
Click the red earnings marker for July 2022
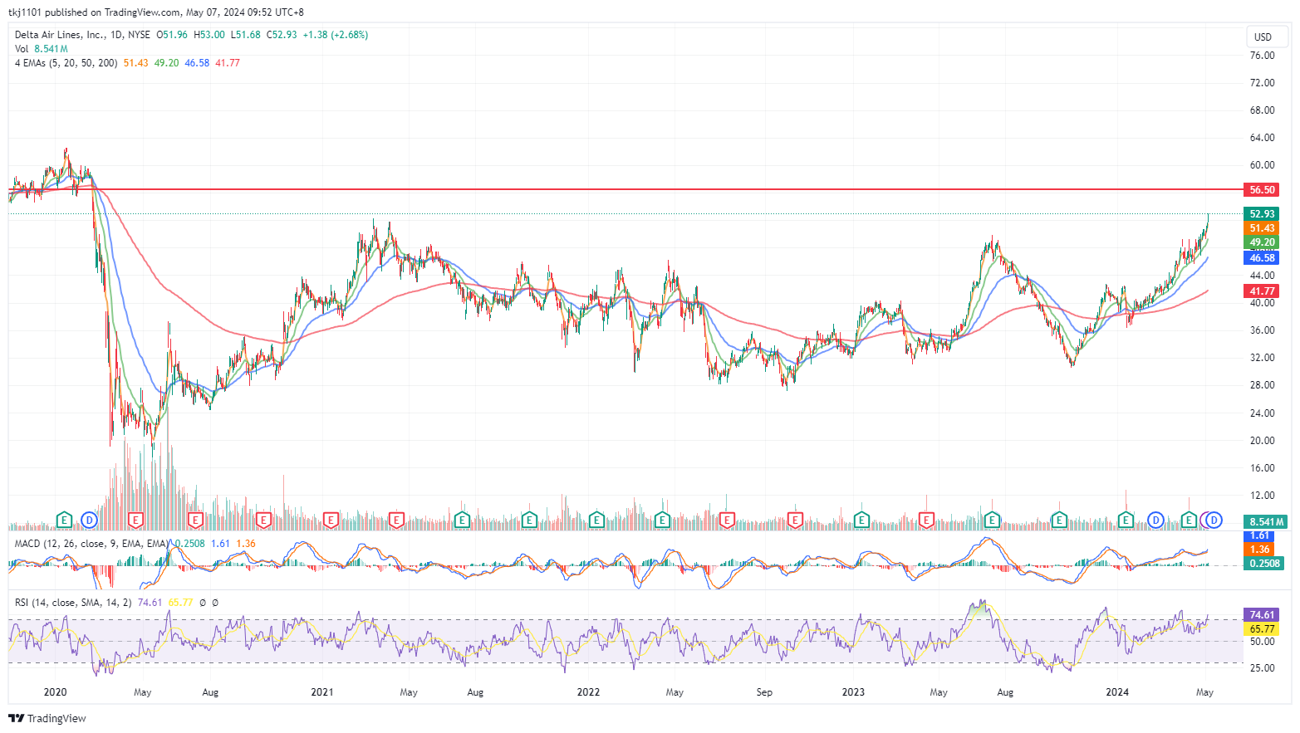[727, 520]
